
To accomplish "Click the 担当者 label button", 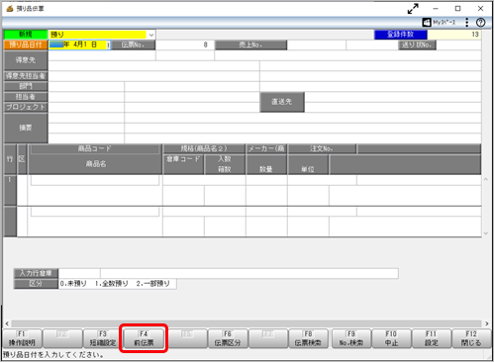I will (x=26, y=97).
